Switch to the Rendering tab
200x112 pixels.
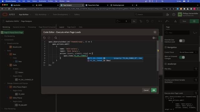6,27
